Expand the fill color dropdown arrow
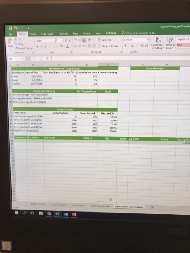This screenshot has width=190, height=253. click(64, 47)
